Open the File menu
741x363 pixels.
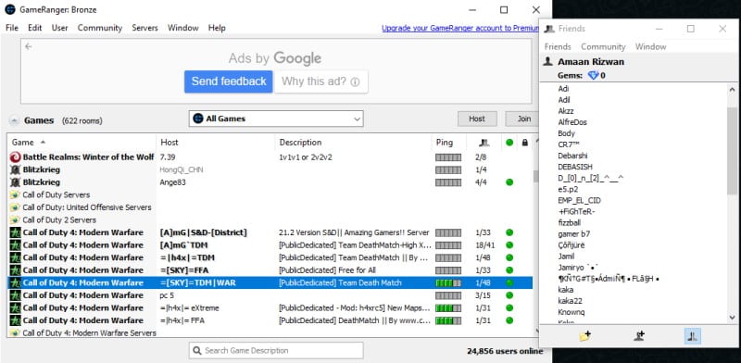pyautogui.click(x=12, y=28)
